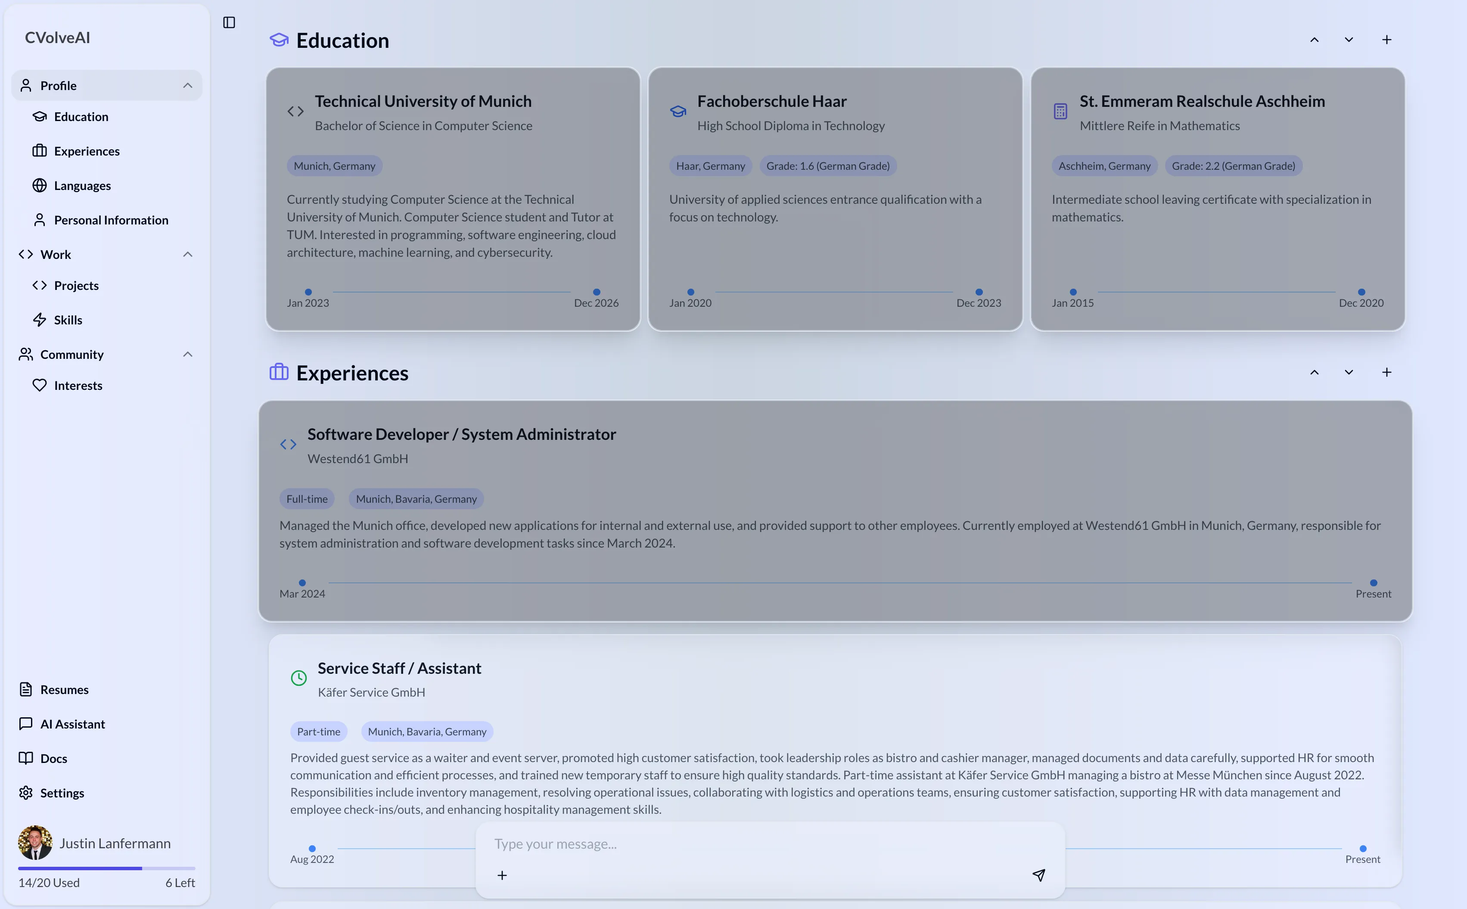This screenshot has height=909, width=1467.
Task: Open Languages via the globe icon
Action: pyautogui.click(x=40, y=185)
